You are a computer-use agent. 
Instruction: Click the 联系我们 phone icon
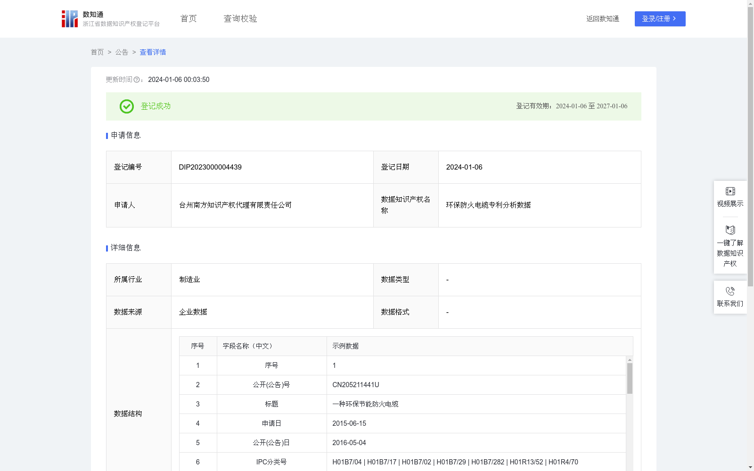[730, 291]
